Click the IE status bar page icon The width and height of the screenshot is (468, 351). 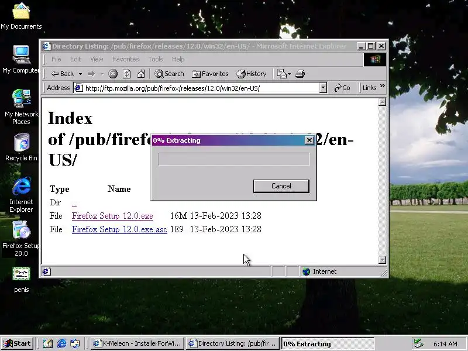[47, 271]
